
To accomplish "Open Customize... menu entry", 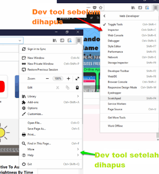I will click(51, 114).
